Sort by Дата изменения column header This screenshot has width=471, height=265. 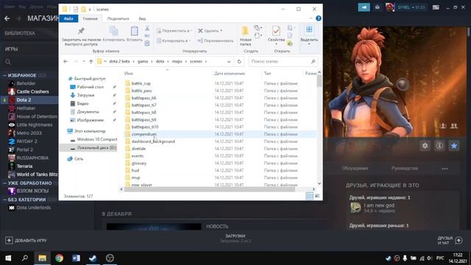[x=230, y=74]
